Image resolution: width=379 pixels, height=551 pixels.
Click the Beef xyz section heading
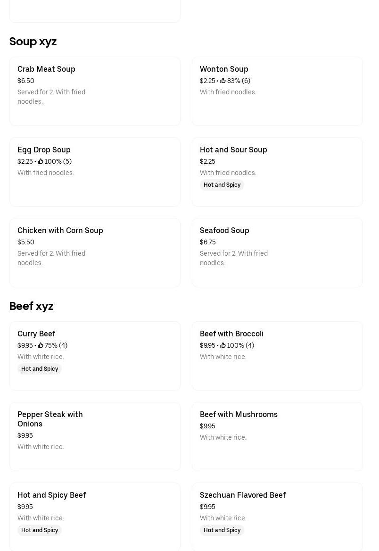(31, 306)
